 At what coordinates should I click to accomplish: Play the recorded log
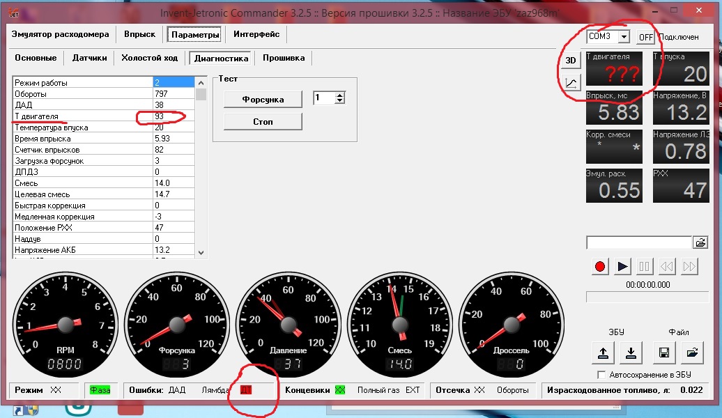point(622,267)
